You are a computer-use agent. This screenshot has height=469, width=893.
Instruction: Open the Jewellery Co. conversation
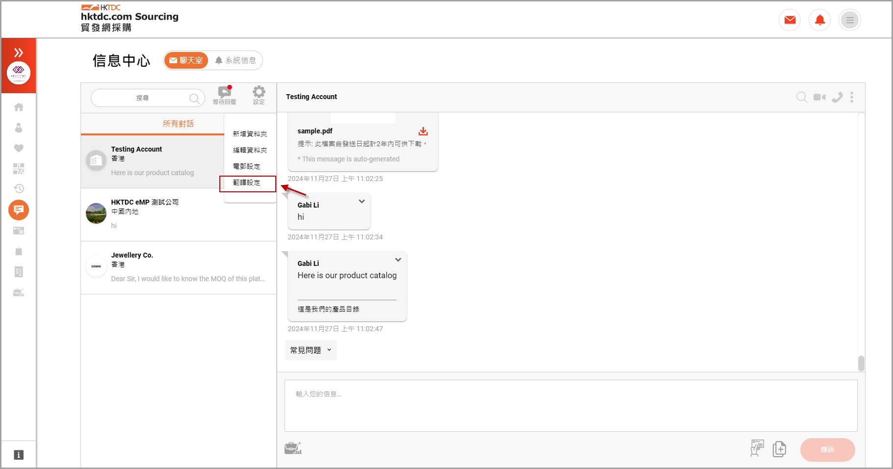[x=179, y=267]
